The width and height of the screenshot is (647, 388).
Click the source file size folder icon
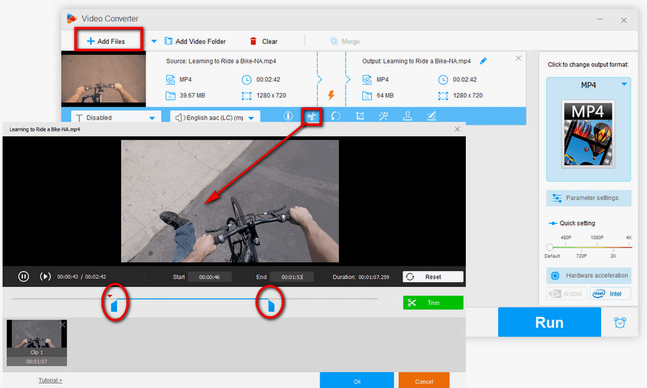(x=170, y=96)
